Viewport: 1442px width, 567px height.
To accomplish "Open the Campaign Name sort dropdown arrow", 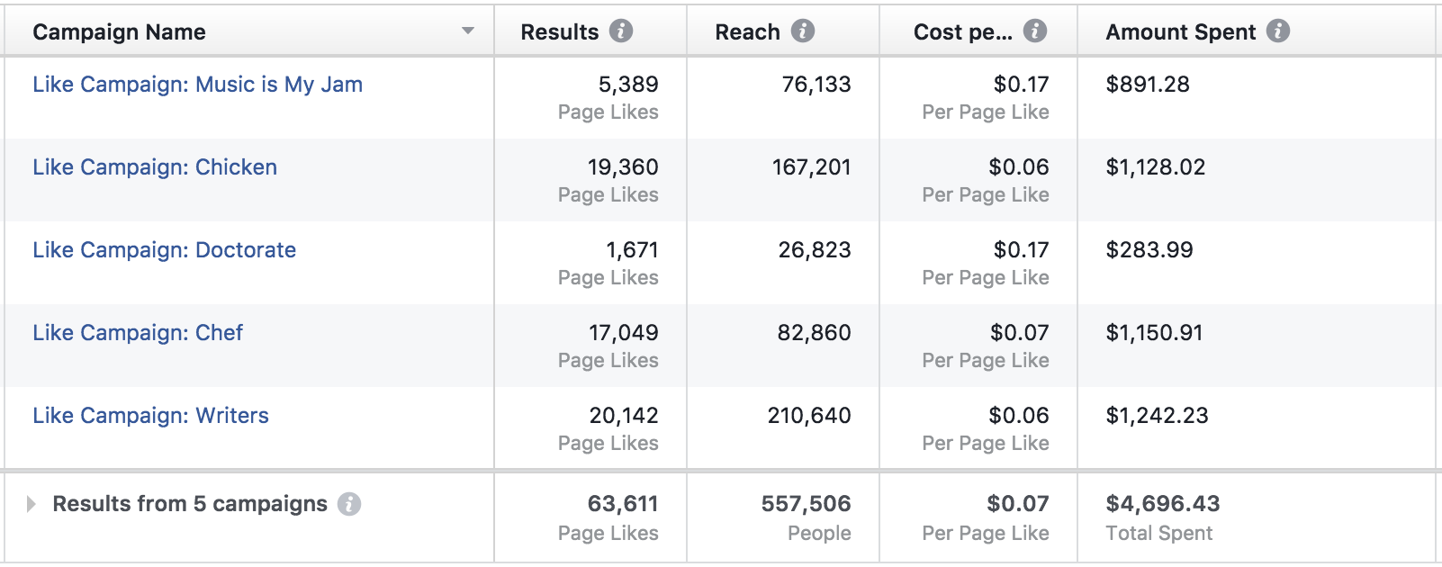I will (x=467, y=31).
